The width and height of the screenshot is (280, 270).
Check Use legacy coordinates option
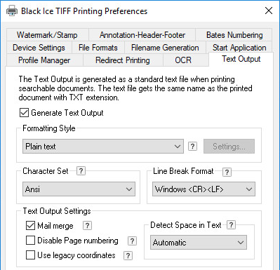coord(30,255)
